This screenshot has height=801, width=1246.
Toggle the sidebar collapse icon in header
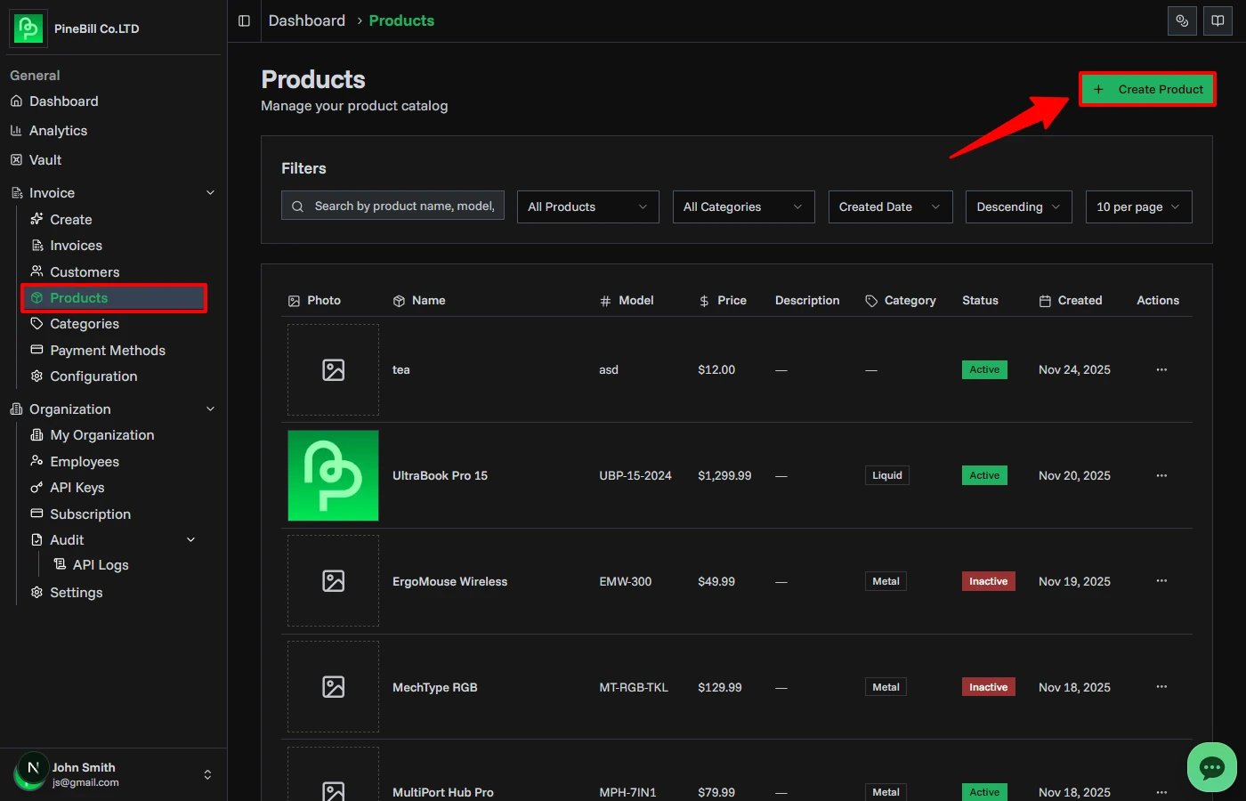pyautogui.click(x=243, y=20)
